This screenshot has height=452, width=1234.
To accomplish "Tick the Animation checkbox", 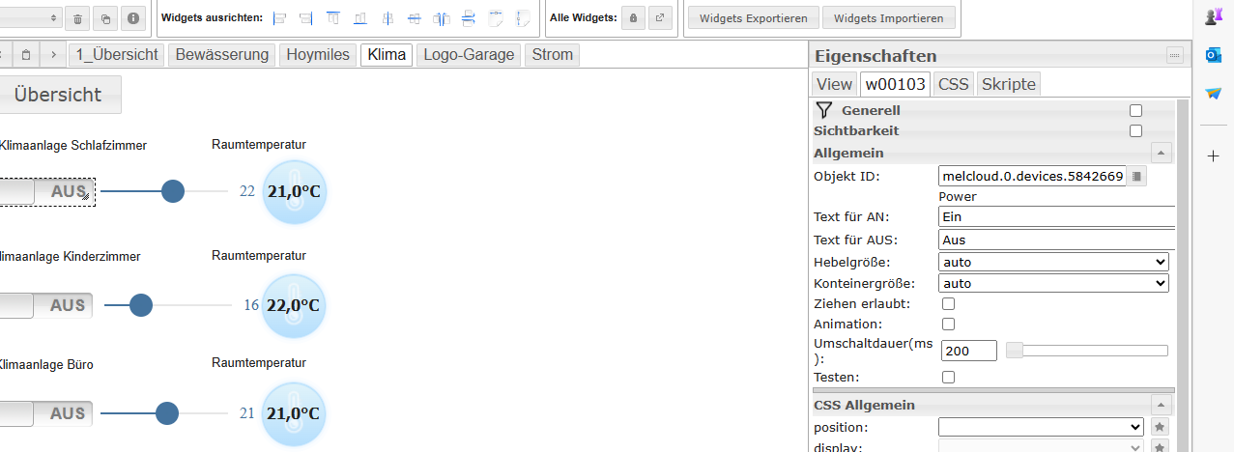I will point(948,325).
